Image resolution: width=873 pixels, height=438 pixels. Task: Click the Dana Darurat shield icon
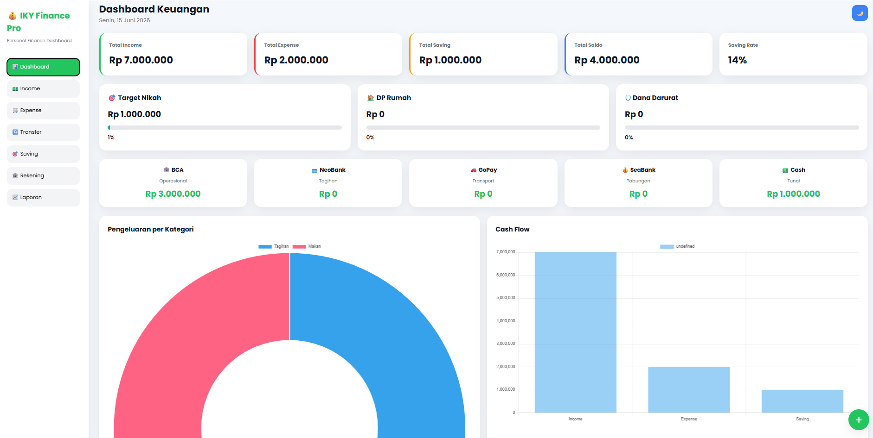[628, 98]
